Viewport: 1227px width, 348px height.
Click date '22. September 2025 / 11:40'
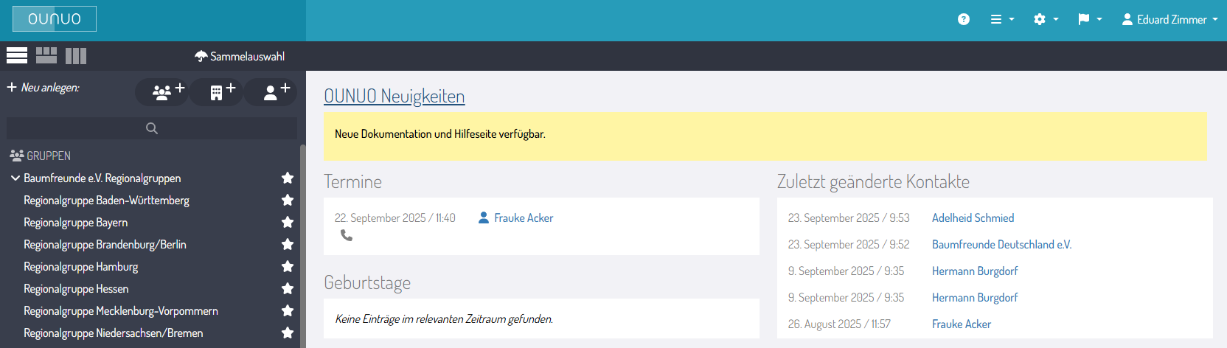point(395,218)
